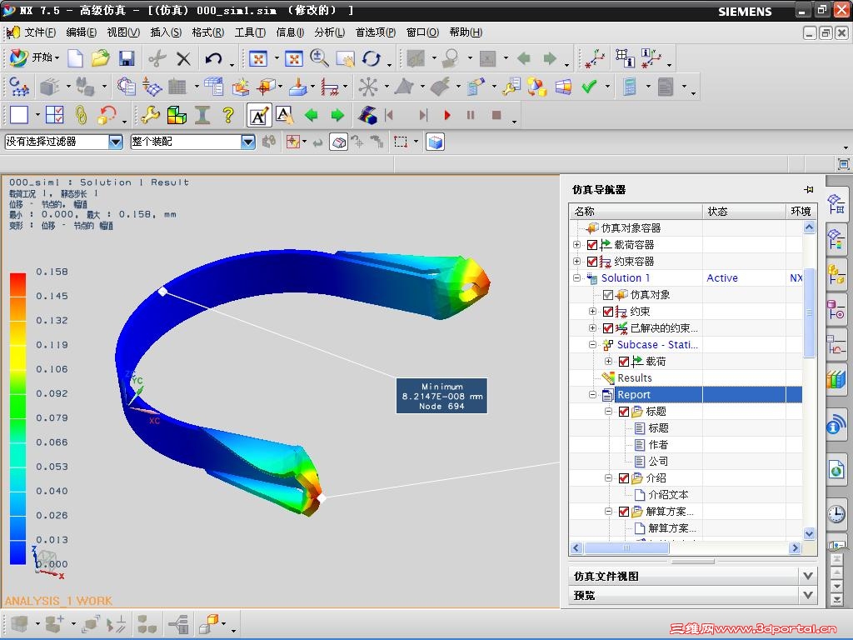The image size is (853, 640).
Task: Select the Results tree item
Action: (634, 378)
